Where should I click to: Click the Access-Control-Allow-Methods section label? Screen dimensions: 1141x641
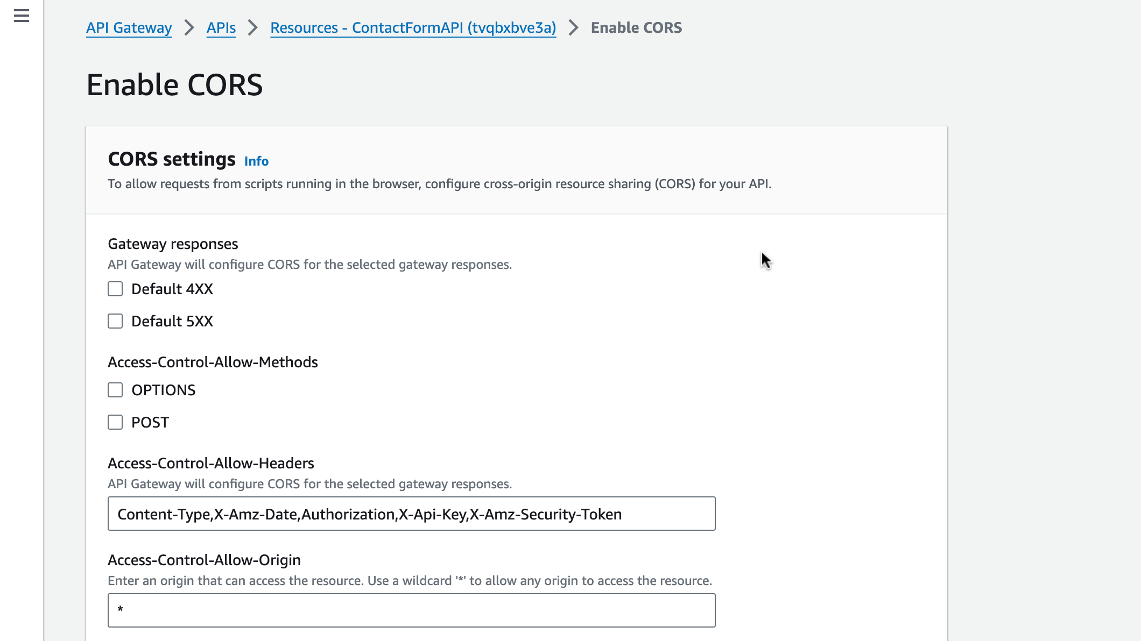tap(213, 362)
